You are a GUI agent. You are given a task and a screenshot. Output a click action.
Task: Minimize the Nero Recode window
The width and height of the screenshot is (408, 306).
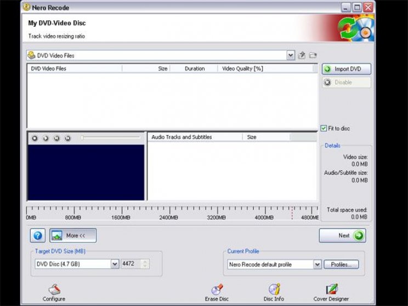[345, 8]
